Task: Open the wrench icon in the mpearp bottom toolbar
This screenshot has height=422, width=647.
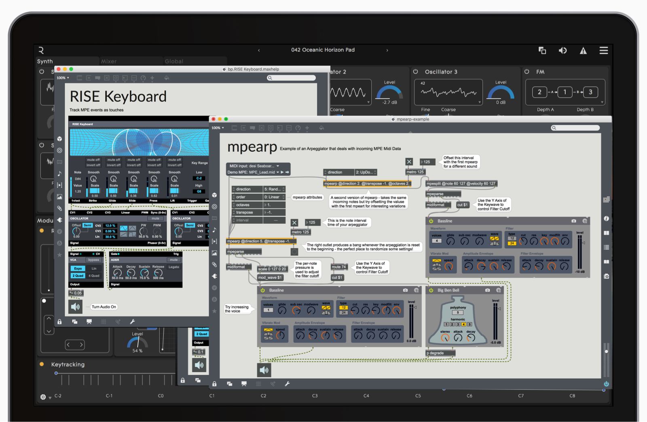Action: coord(287,384)
